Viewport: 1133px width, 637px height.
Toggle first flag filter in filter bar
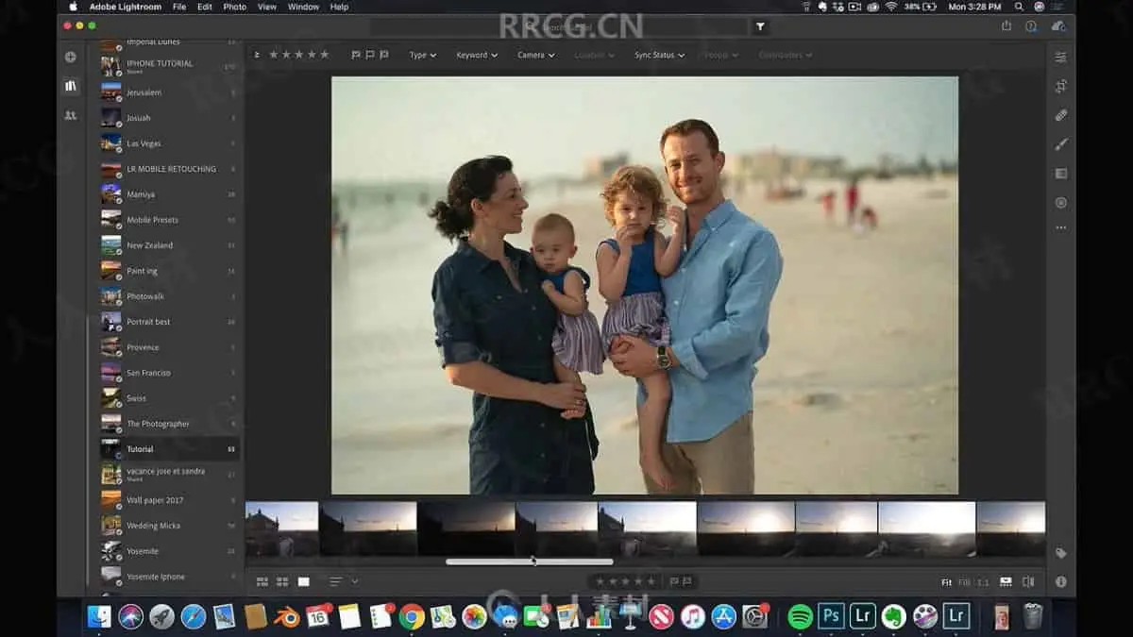pyautogui.click(x=356, y=55)
